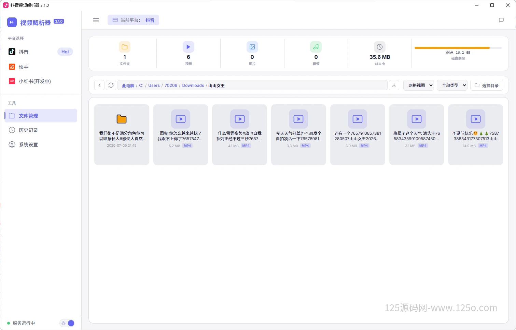Click the total size clock icon
This screenshot has height=330, width=516.
380,47
